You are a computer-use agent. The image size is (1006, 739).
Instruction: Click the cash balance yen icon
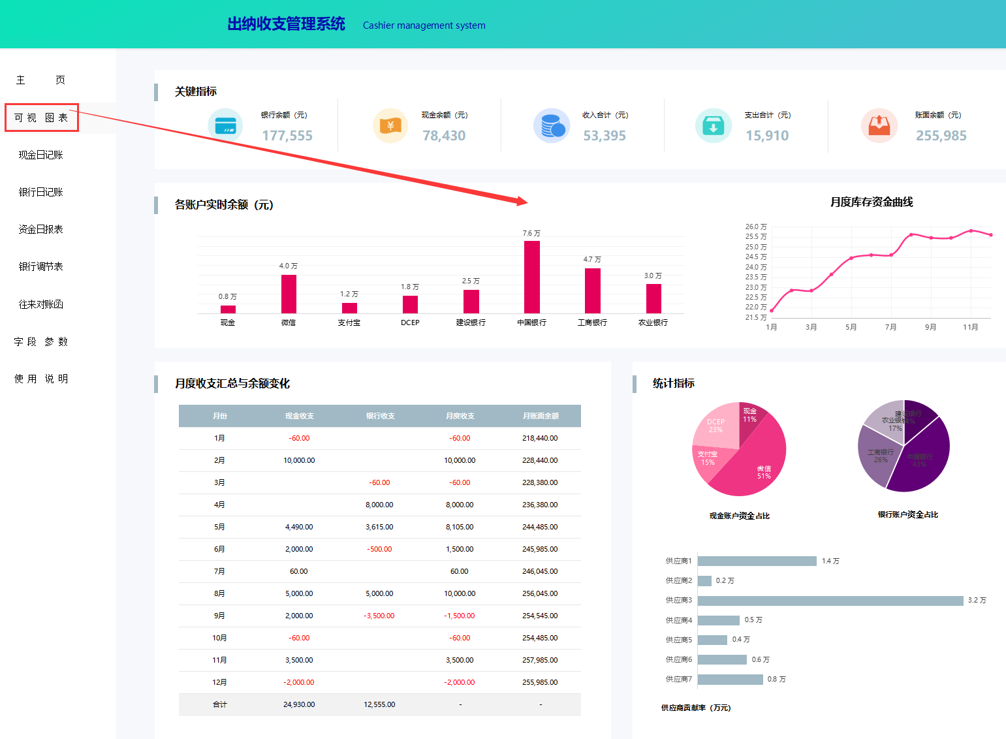click(x=390, y=125)
